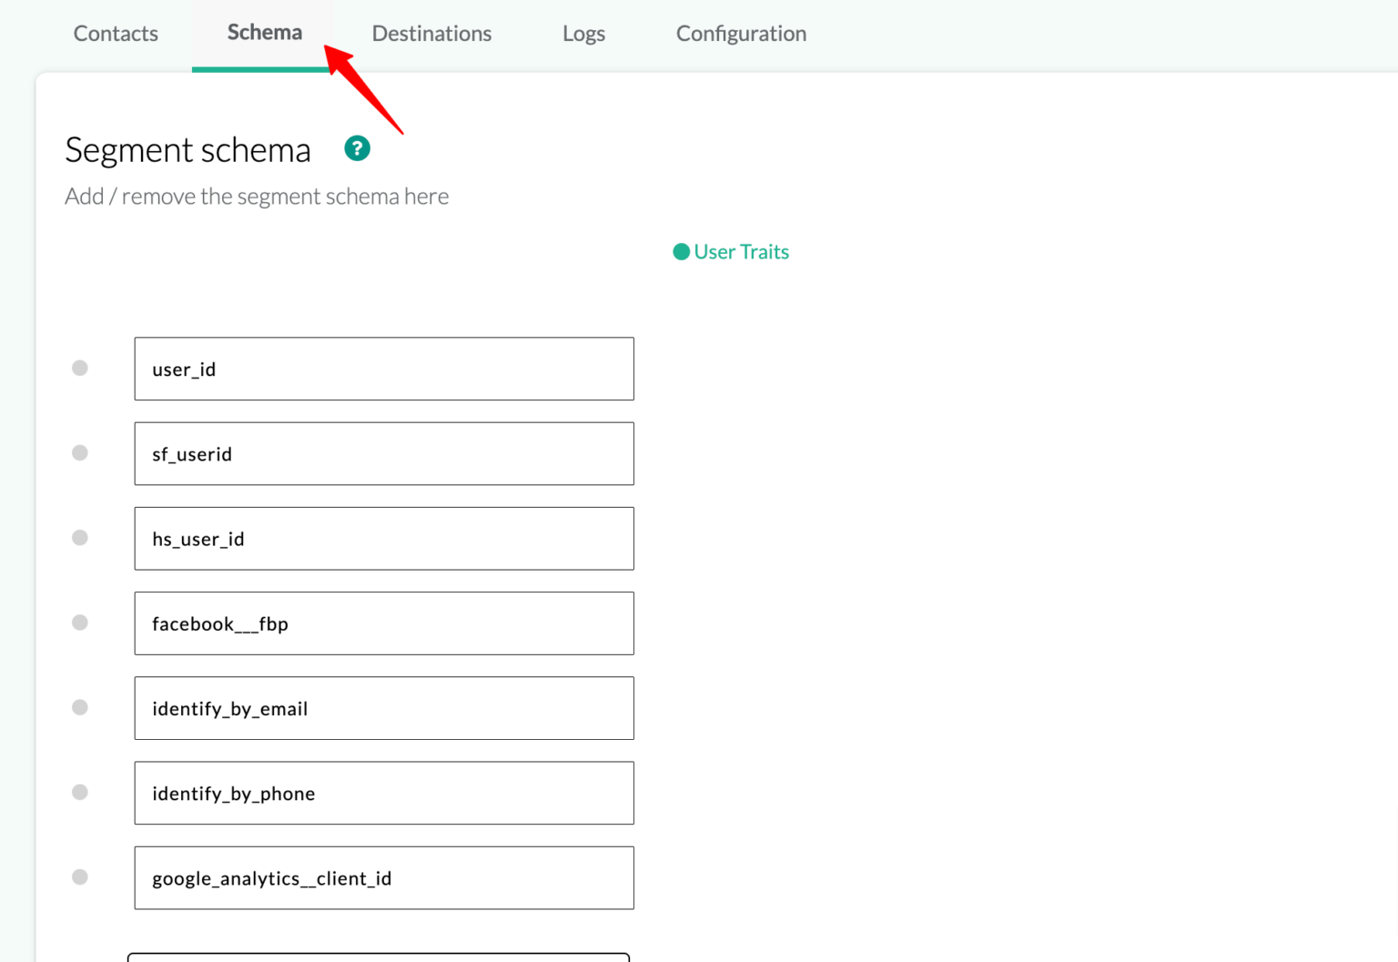Switch to the Destinations tab

point(431,34)
